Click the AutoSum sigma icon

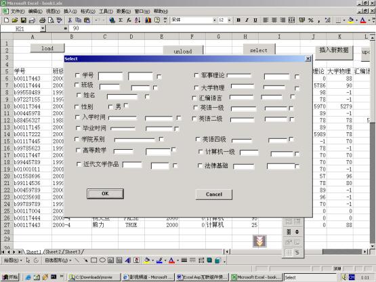tap(121, 20)
